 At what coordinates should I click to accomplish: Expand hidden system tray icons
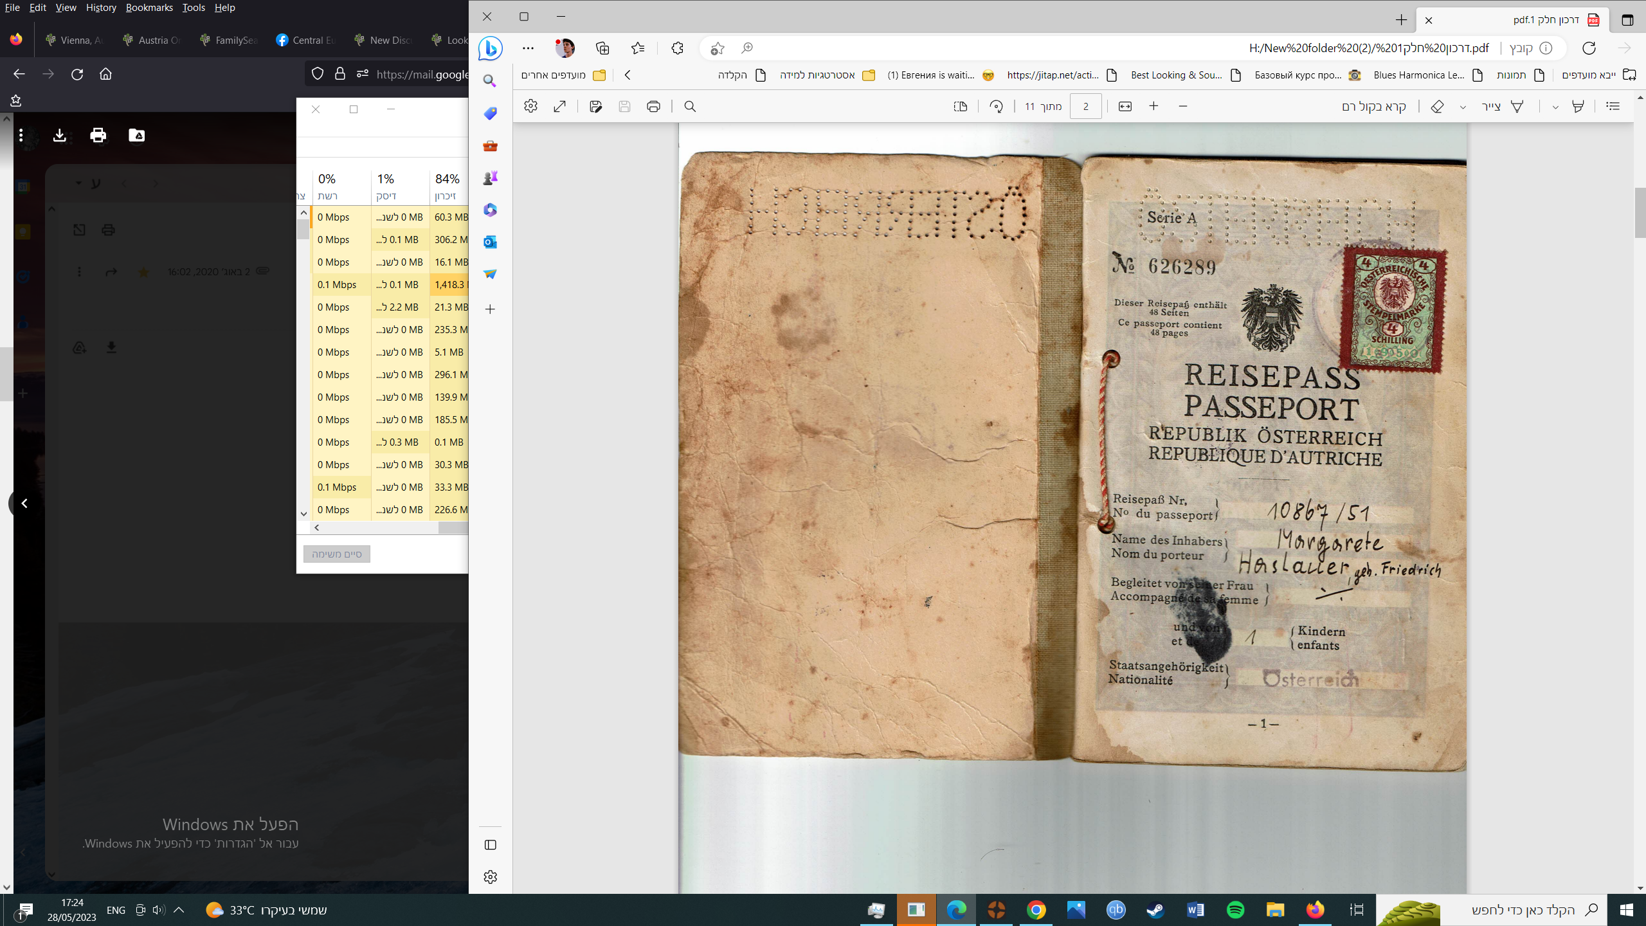point(179,910)
